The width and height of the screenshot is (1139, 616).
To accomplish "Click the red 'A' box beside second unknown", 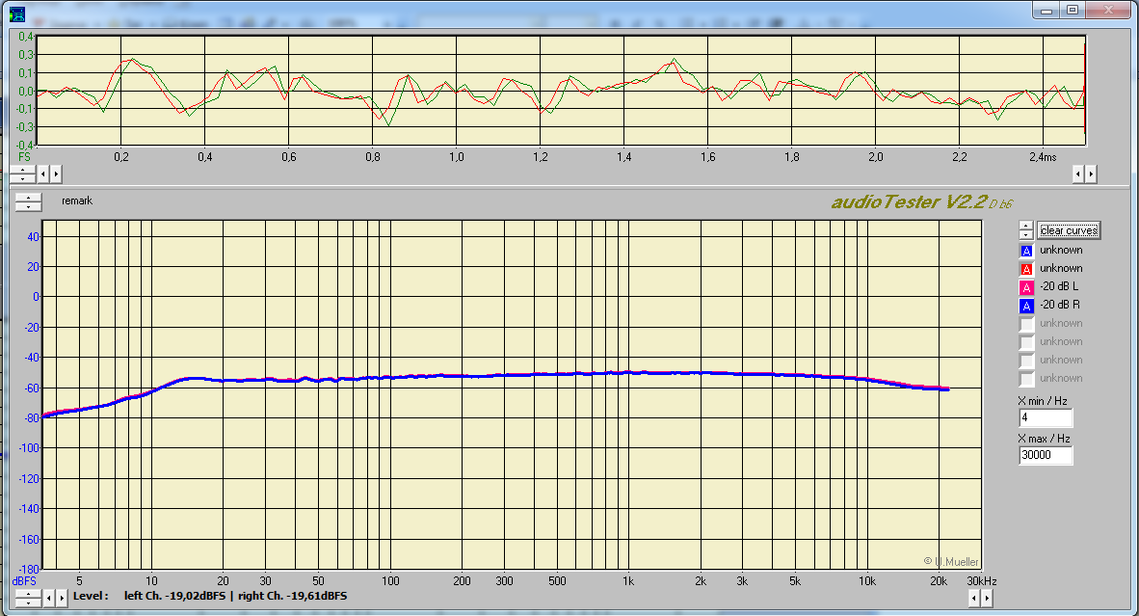I will pyautogui.click(x=1026, y=269).
